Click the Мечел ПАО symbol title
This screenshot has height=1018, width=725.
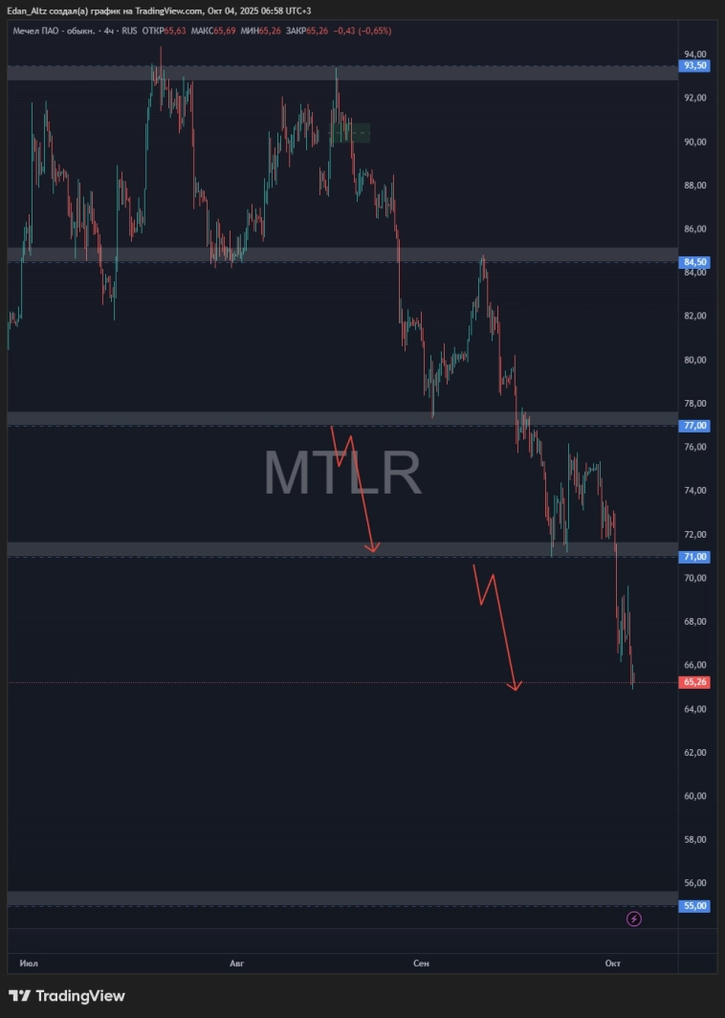coord(54,31)
